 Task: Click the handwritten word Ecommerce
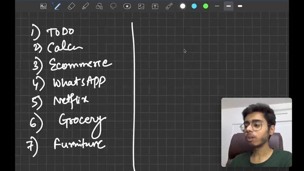click(x=80, y=65)
